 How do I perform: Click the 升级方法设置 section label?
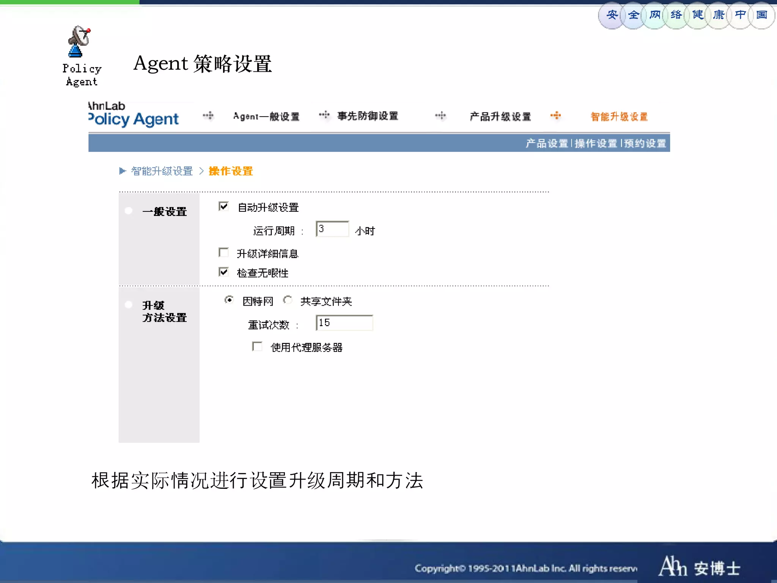coord(164,312)
